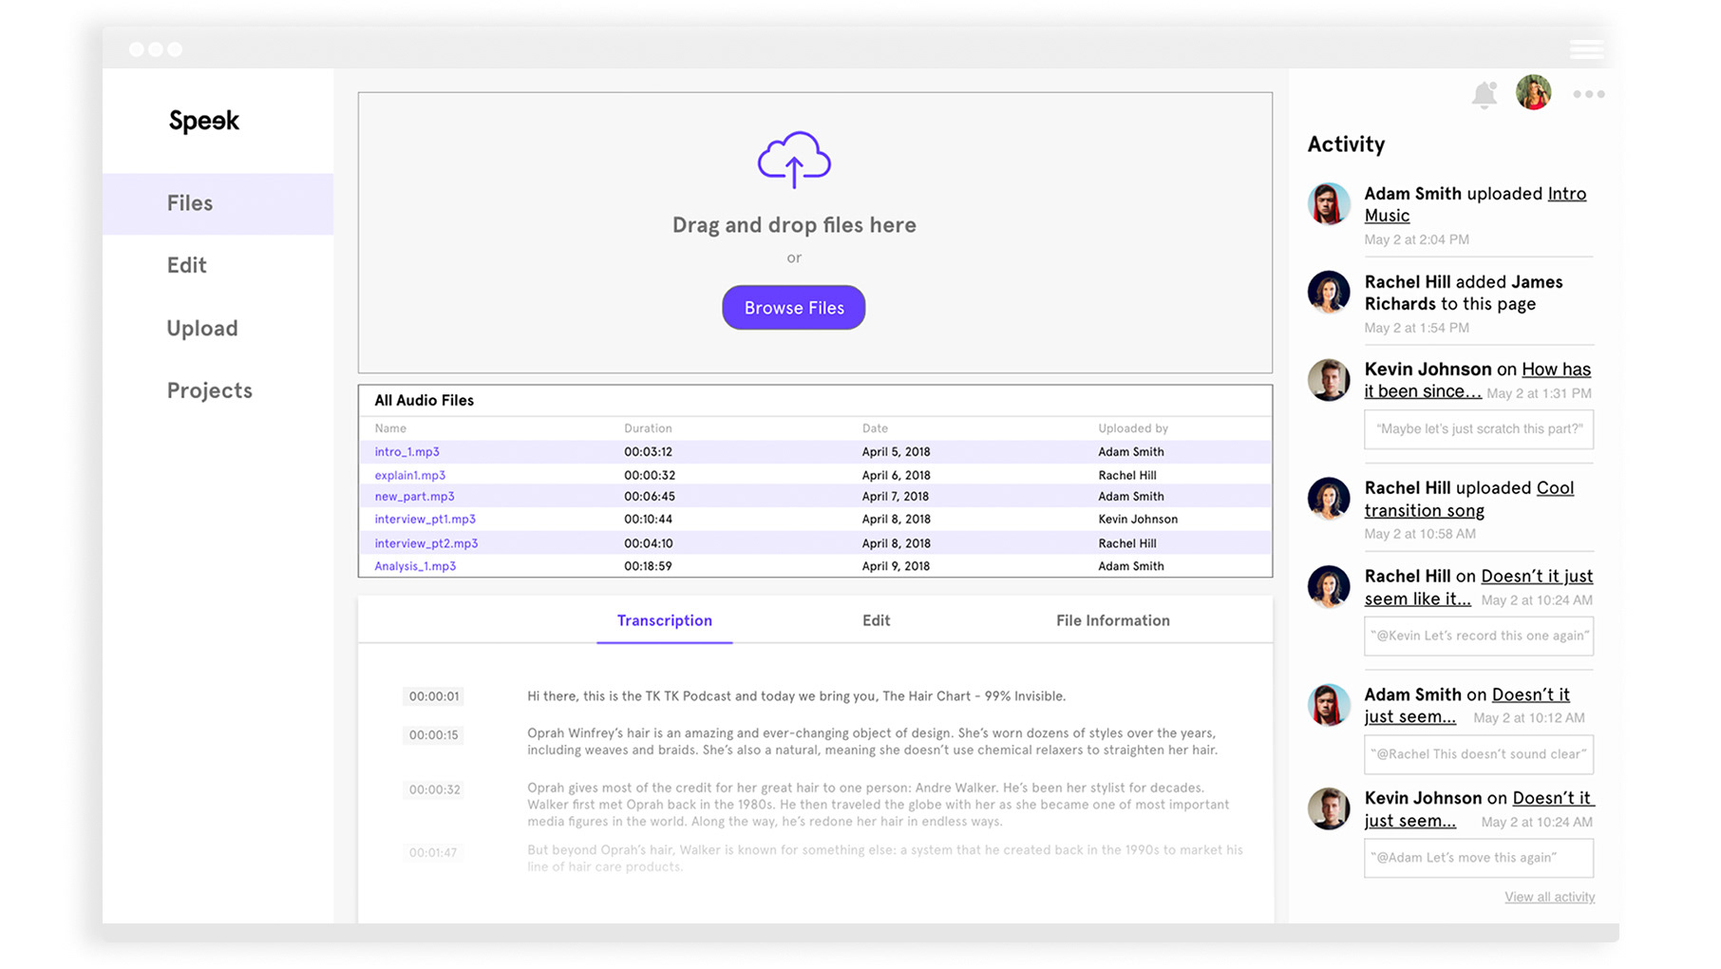Open Analysis_1.mp3 file
The width and height of the screenshot is (1721, 969).
[415, 566]
